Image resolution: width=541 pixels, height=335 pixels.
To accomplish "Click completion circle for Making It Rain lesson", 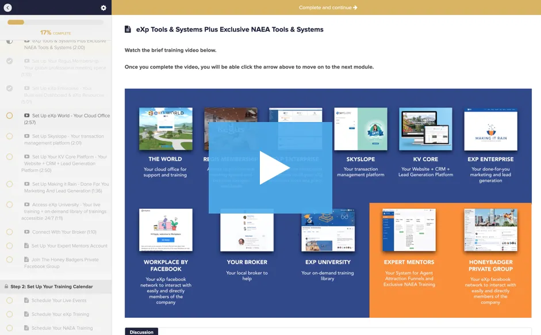I will 10,184.
